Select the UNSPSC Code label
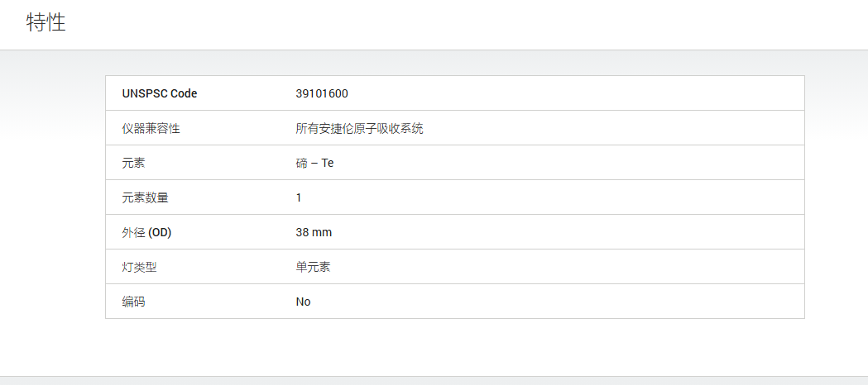 [x=160, y=94]
